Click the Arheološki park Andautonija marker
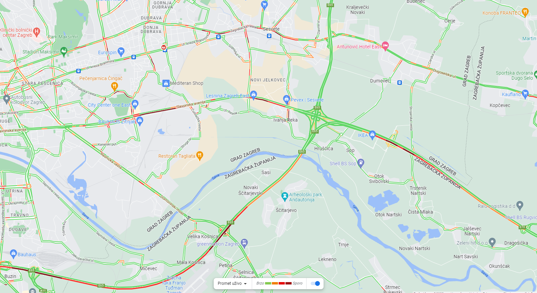 [x=285, y=196]
